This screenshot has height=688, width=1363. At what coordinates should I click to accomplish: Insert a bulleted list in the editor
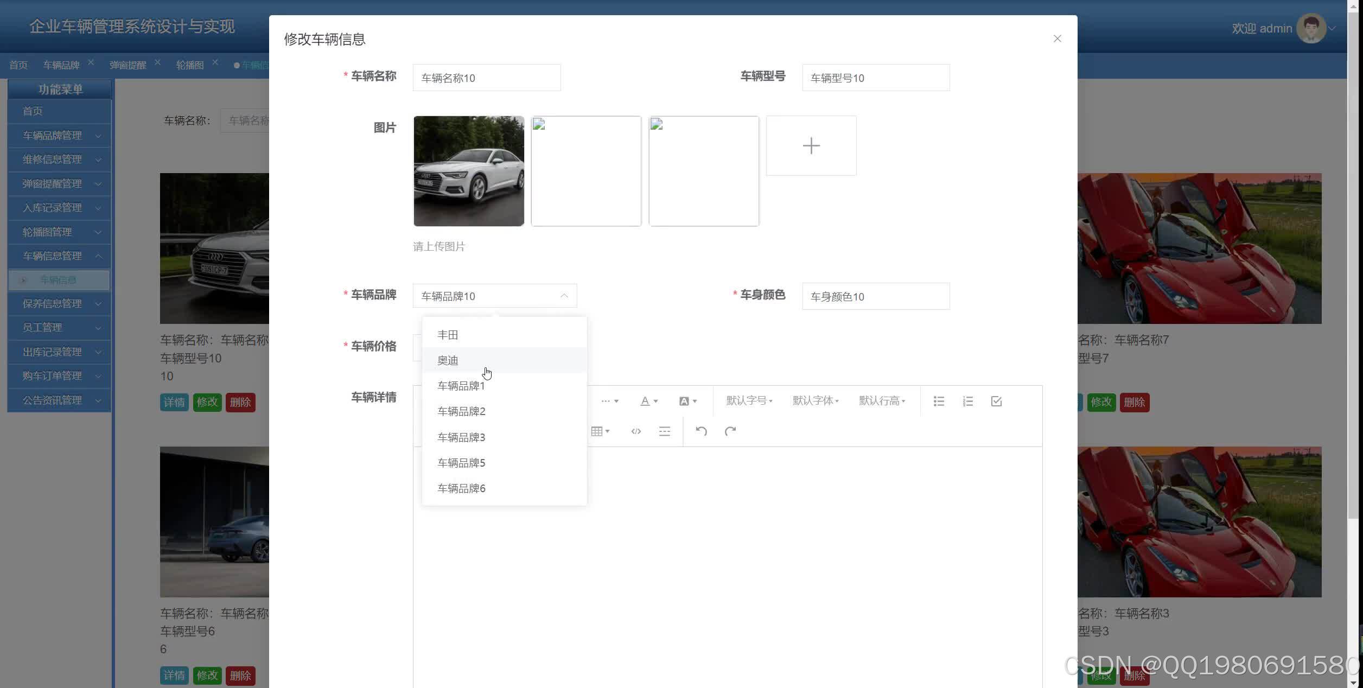point(938,401)
